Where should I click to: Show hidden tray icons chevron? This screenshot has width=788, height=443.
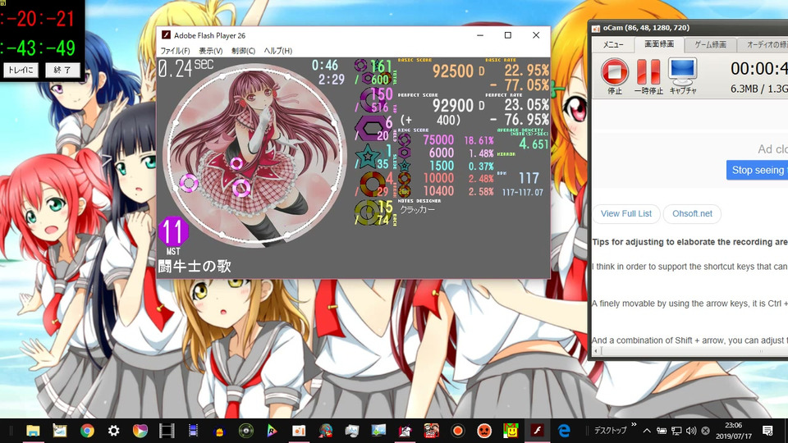pyautogui.click(x=647, y=431)
